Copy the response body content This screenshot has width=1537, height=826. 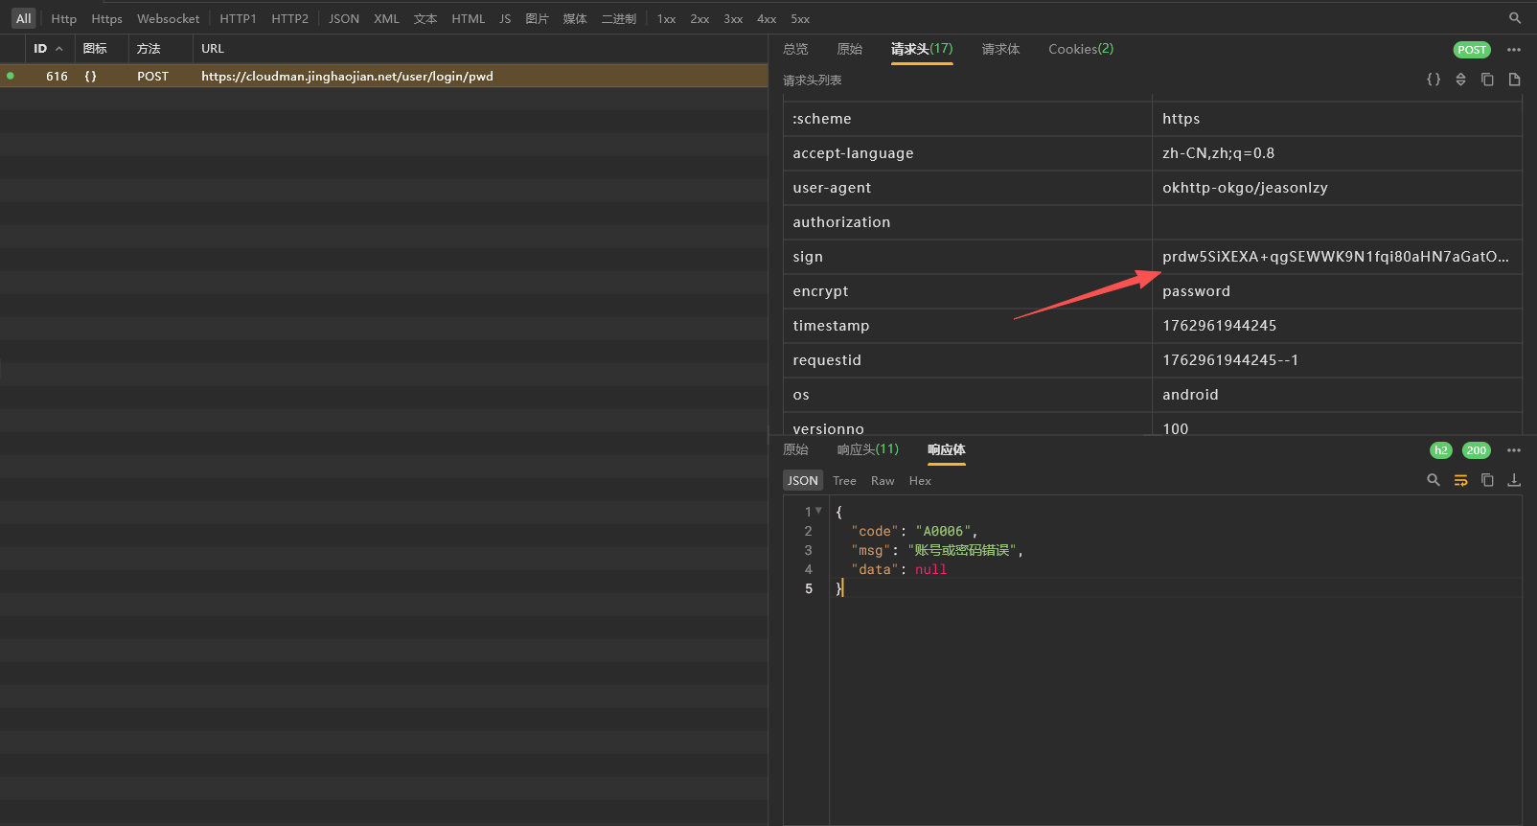tap(1487, 480)
